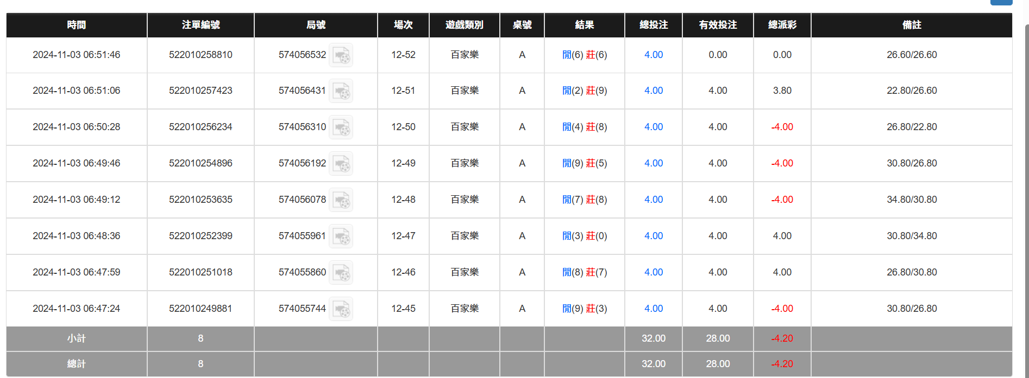Open bet details link in row 12-48
The image size is (1029, 378).
point(653,200)
